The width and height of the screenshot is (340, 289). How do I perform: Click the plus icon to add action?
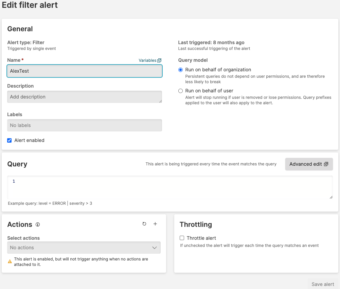155,224
